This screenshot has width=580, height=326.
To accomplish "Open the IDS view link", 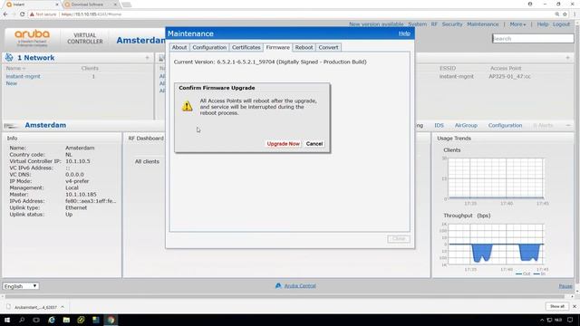I will pyautogui.click(x=439, y=125).
